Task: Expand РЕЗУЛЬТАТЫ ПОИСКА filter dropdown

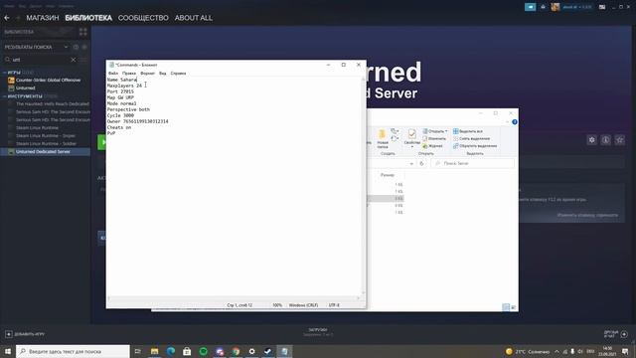Action: click(67, 47)
